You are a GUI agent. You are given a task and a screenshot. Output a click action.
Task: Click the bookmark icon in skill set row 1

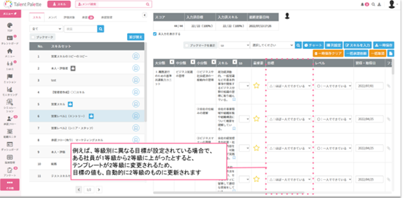(x=136, y=56)
